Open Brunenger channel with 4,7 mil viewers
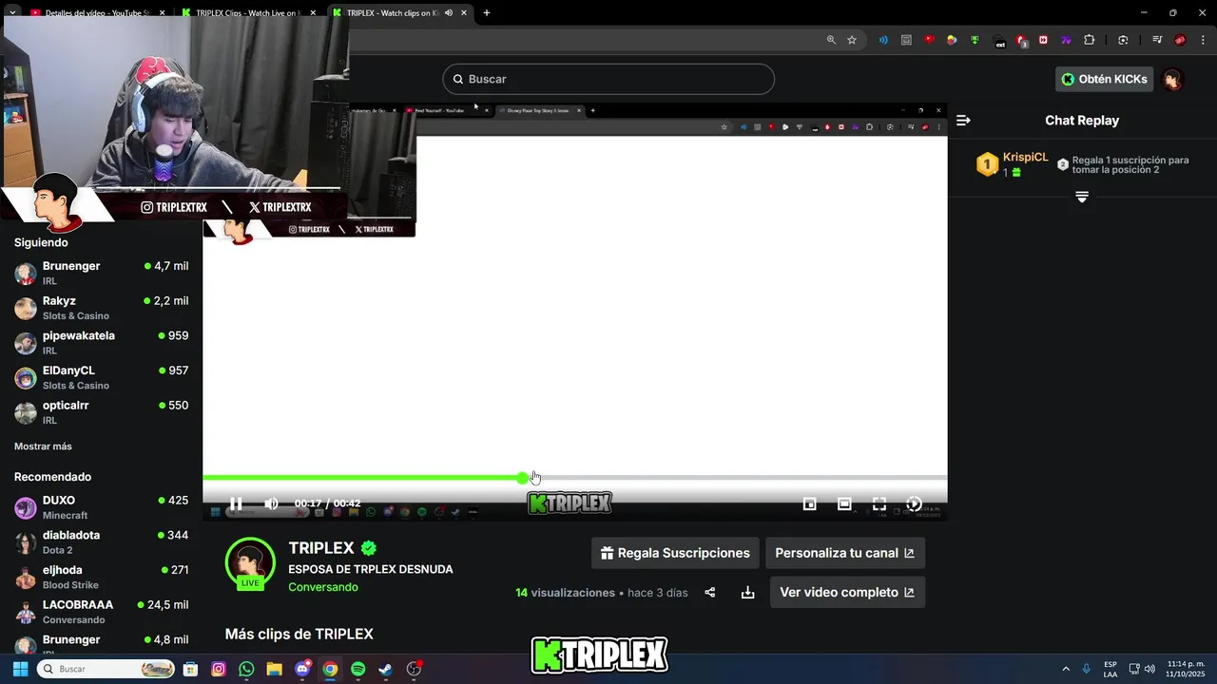The width and height of the screenshot is (1217, 684). pyautogui.click(x=101, y=273)
